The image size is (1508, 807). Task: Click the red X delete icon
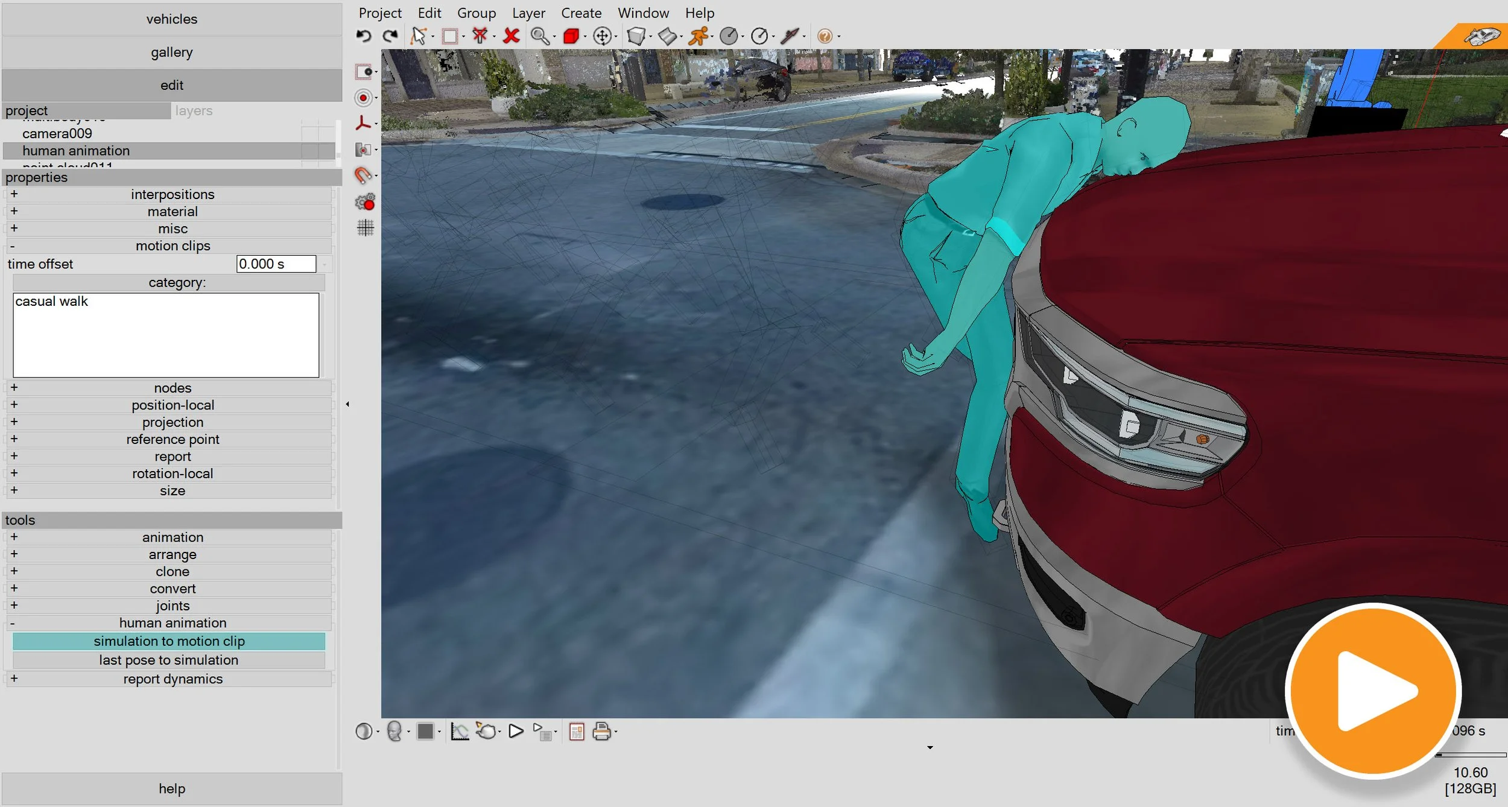(511, 36)
